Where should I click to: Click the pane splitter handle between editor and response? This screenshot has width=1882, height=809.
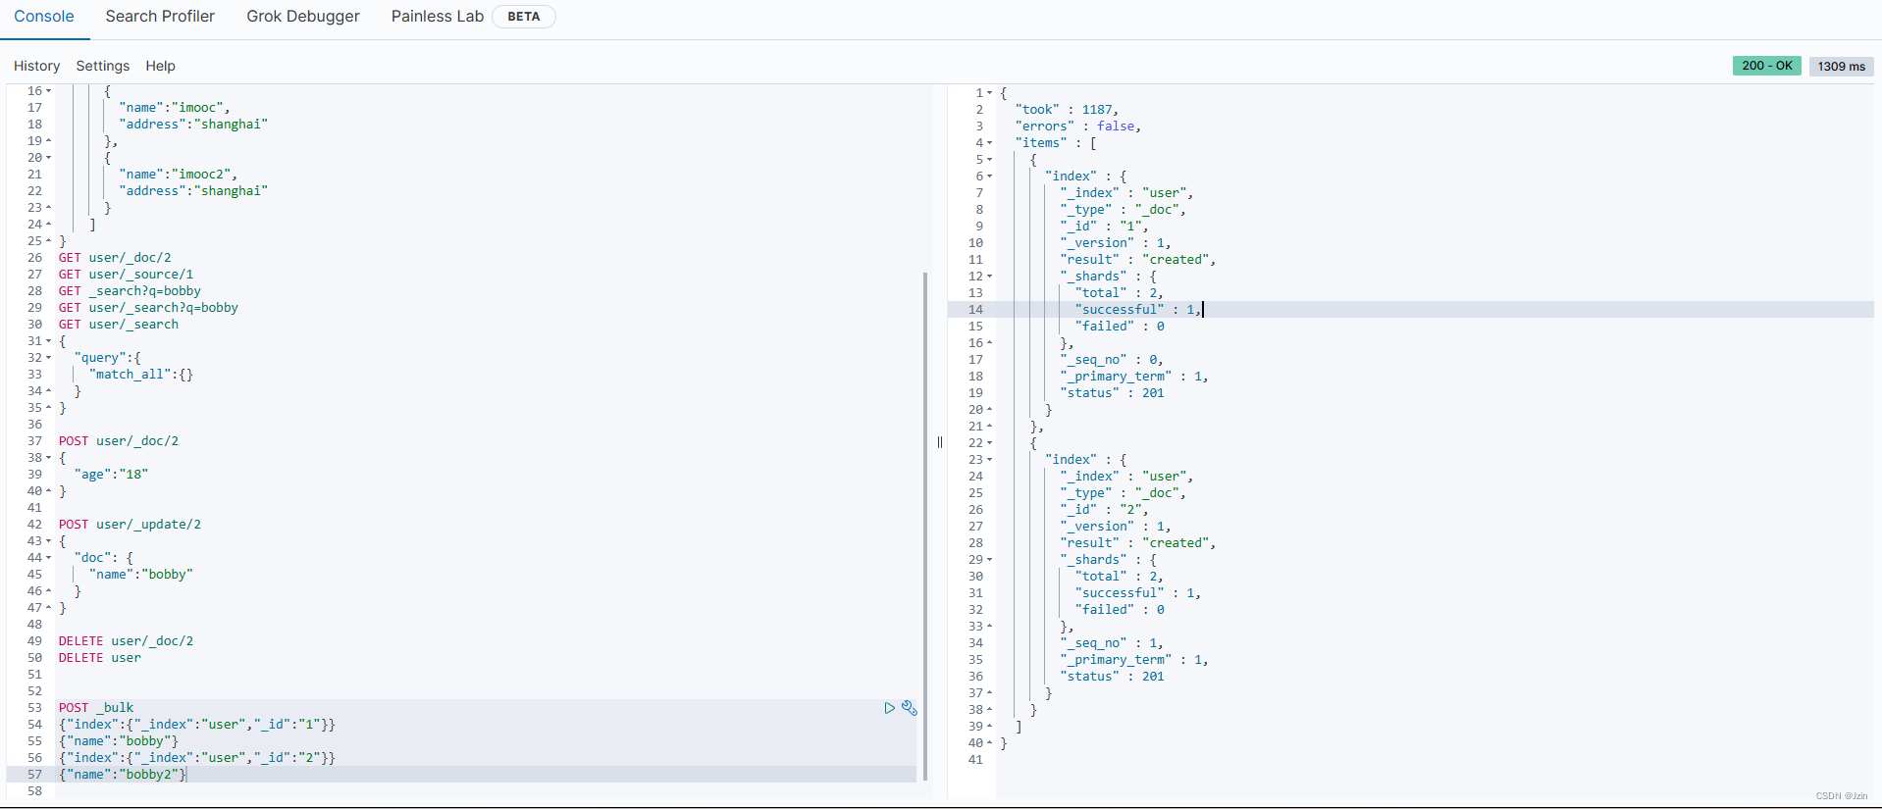[940, 442]
